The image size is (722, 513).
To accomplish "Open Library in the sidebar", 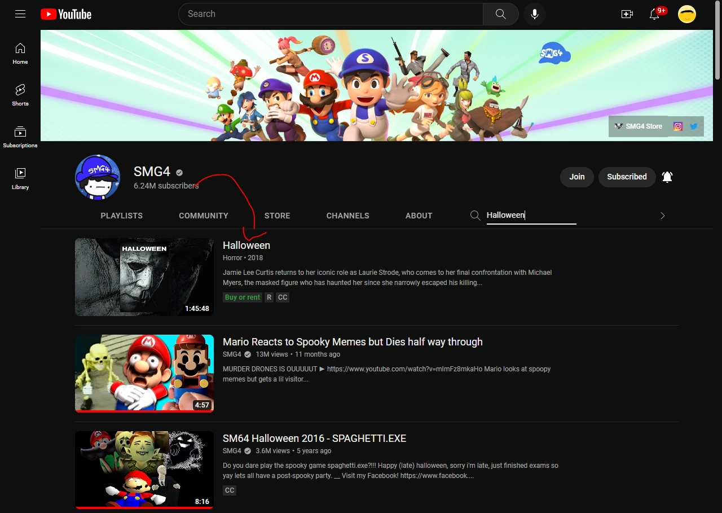I will [20, 178].
